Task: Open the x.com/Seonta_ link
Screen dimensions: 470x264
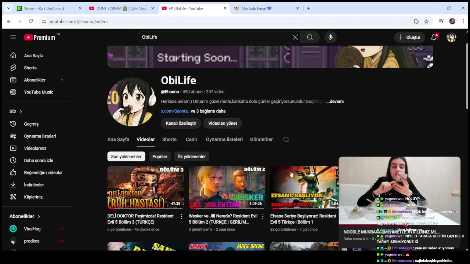Action: click(175, 111)
